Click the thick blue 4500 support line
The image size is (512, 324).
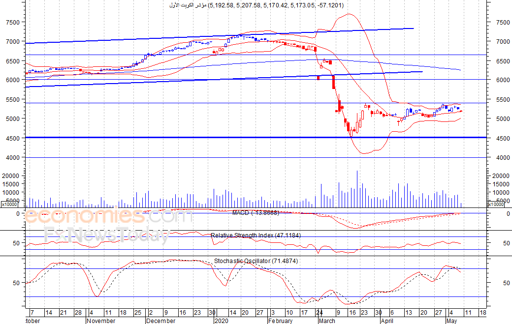[256, 138]
